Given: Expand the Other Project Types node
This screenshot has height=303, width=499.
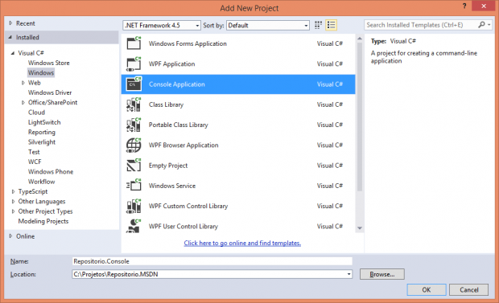Looking at the screenshot, I should pyautogui.click(x=13, y=211).
